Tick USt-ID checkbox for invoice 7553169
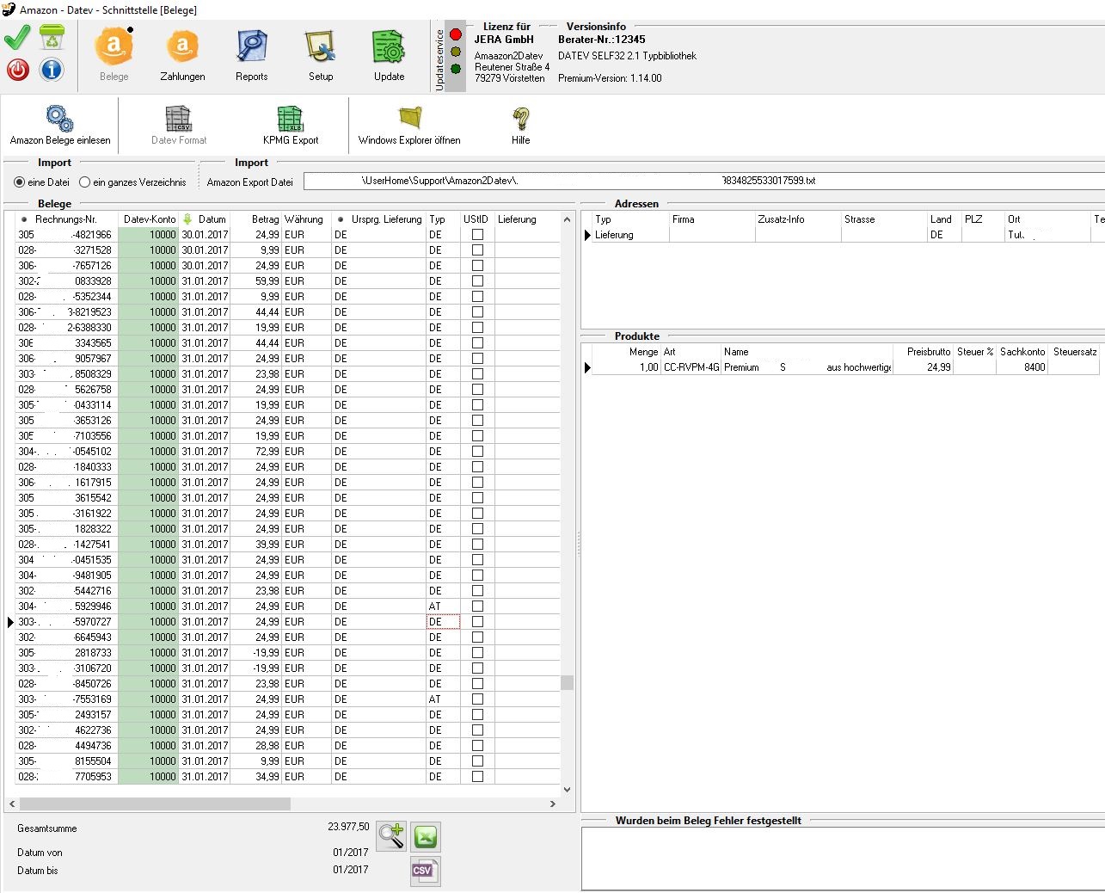 477,699
